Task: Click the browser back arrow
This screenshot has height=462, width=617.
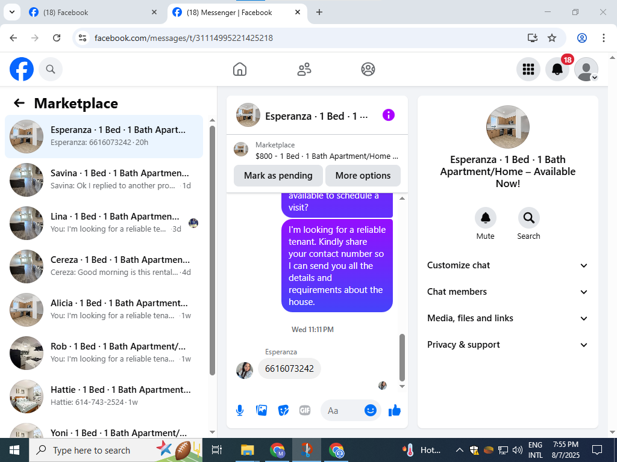Action: click(13, 38)
